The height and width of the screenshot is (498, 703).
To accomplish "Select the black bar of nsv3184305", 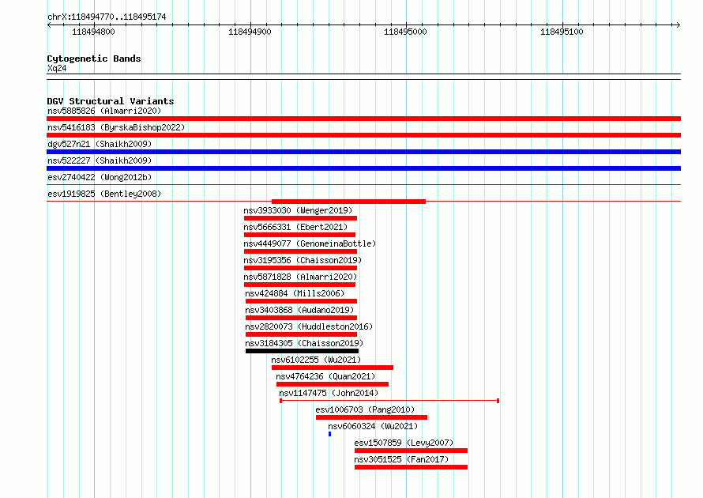I will click(x=303, y=351).
